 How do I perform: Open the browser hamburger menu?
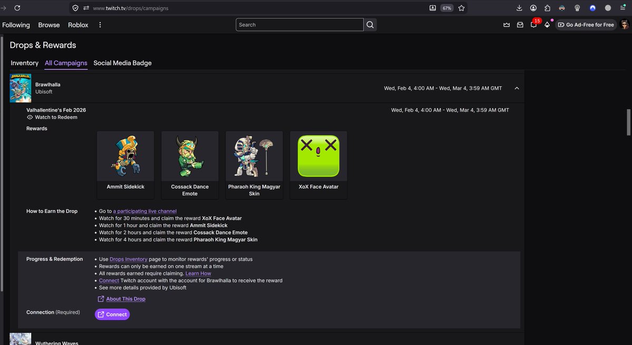[623, 8]
